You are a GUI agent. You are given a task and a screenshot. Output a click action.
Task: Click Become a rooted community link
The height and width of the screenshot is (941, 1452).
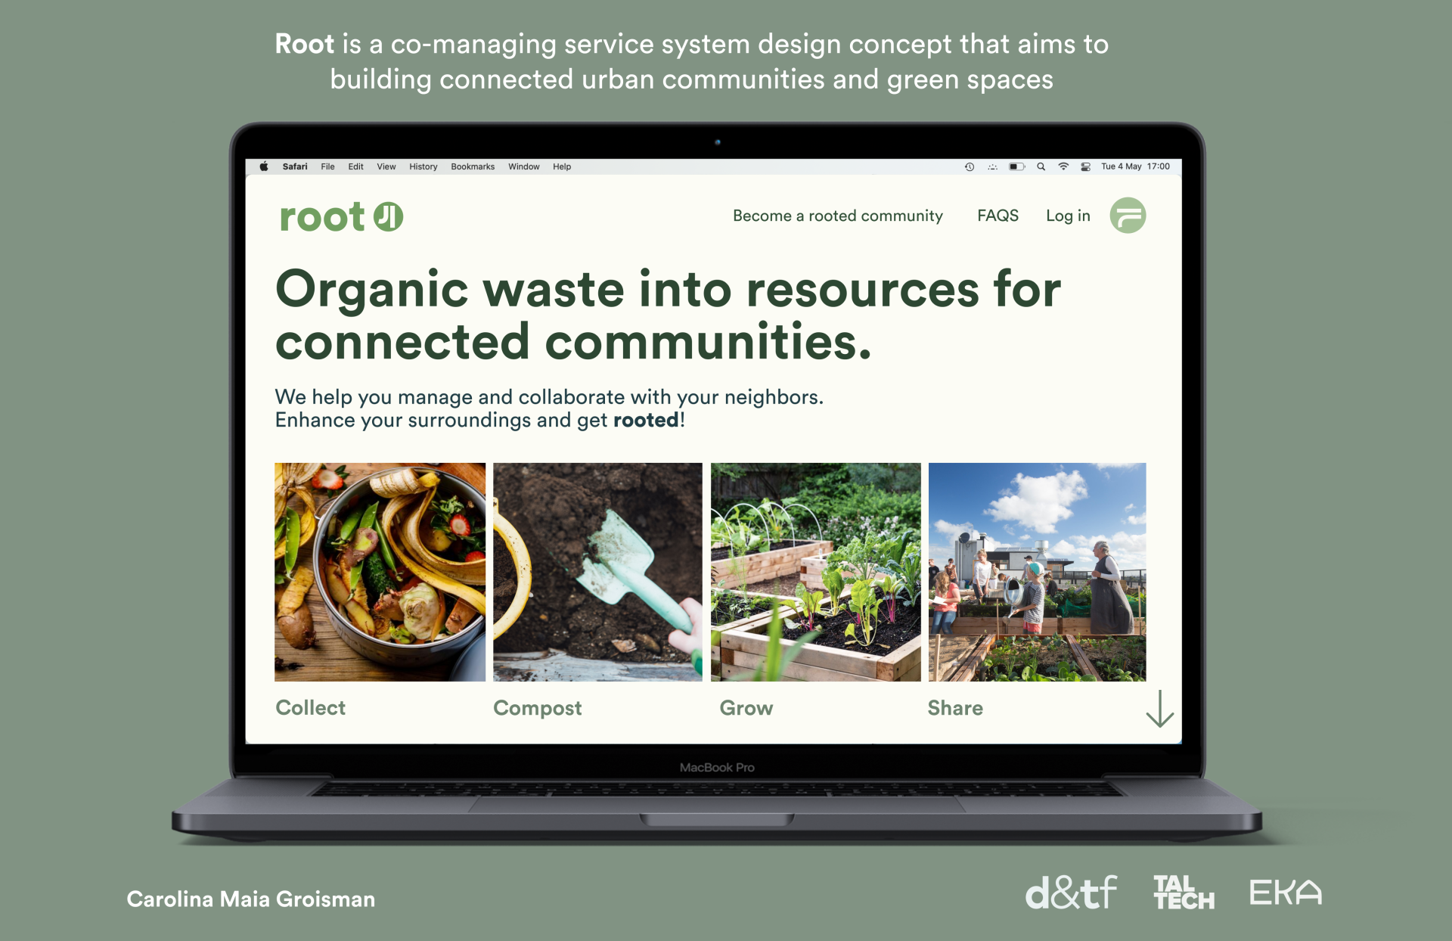click(x=837, y=216)
